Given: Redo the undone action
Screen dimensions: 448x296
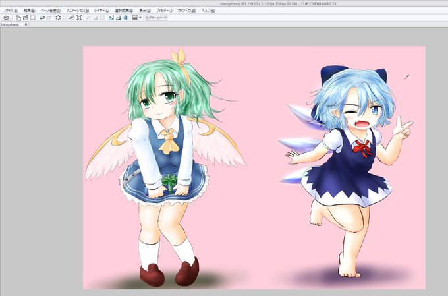Looking at the screenshot, I should point(49,18).
